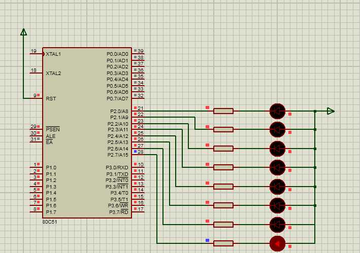Click pin number 39 on the chip

141,51
